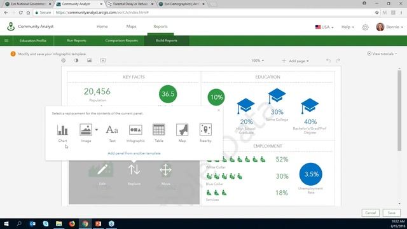Open the USA country dropdown
Image resolution: width=407 pixels, height=229 pixels.
(x=324, y=27)
